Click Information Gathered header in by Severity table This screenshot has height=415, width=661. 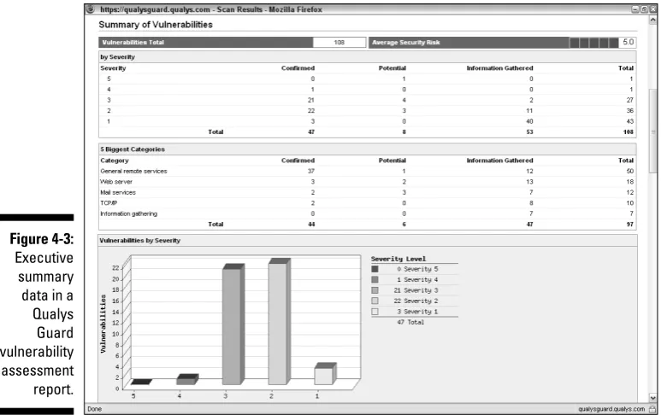[499, 67]
